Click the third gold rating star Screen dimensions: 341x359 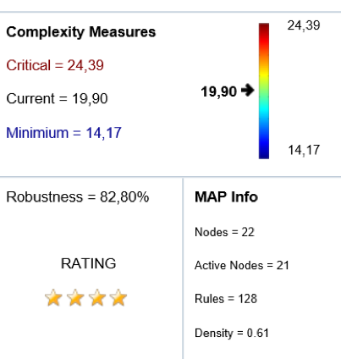click(x=97, y=297)
